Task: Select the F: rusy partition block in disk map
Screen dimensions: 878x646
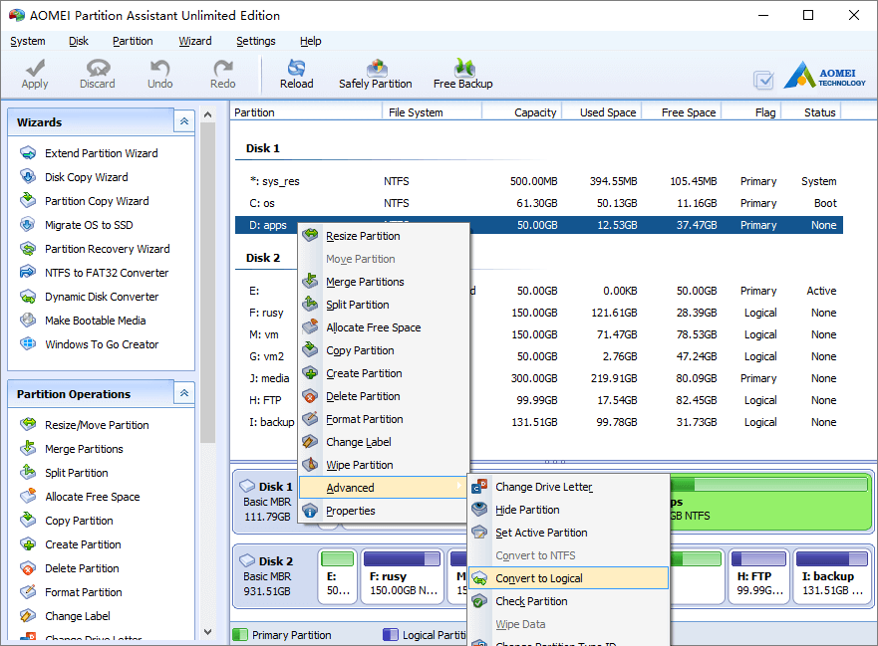Action: click(x=402, y=577)
